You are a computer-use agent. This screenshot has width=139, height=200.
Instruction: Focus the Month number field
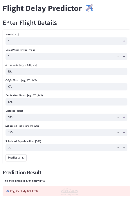point(60,41)
